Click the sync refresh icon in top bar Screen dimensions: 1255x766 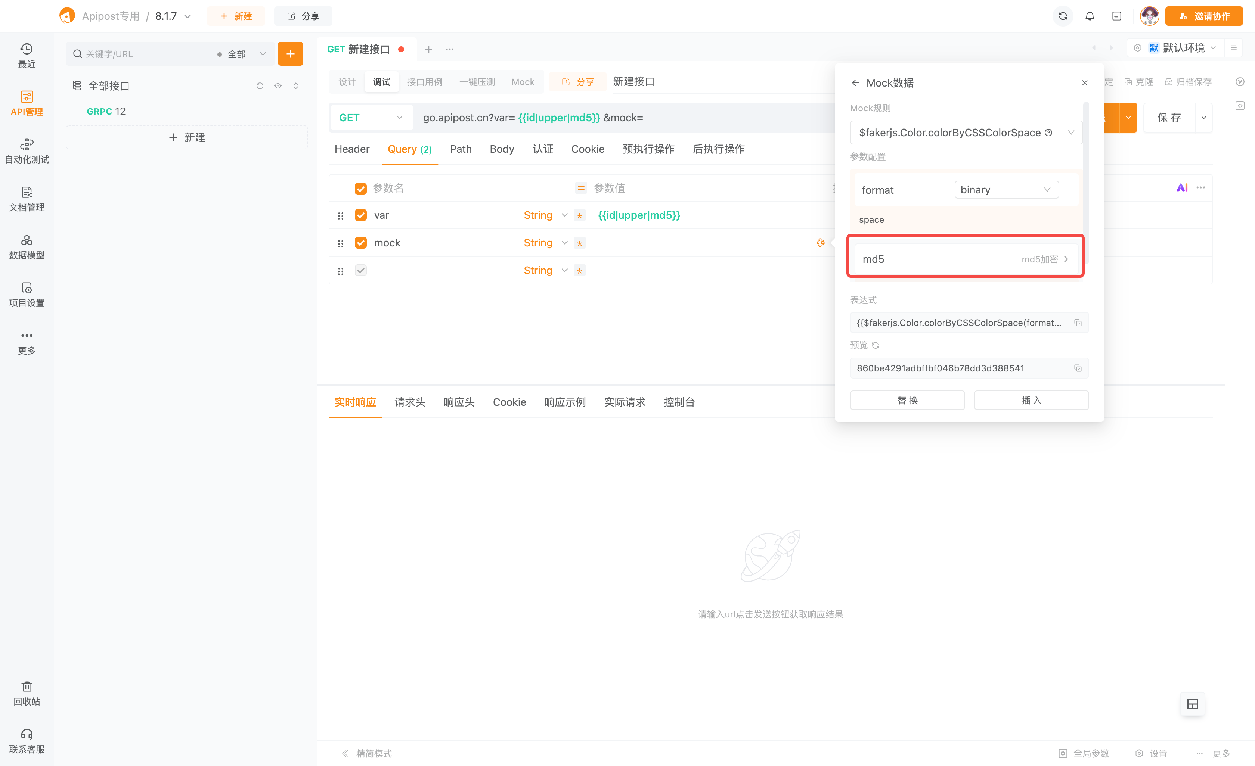coord(1063,16)
